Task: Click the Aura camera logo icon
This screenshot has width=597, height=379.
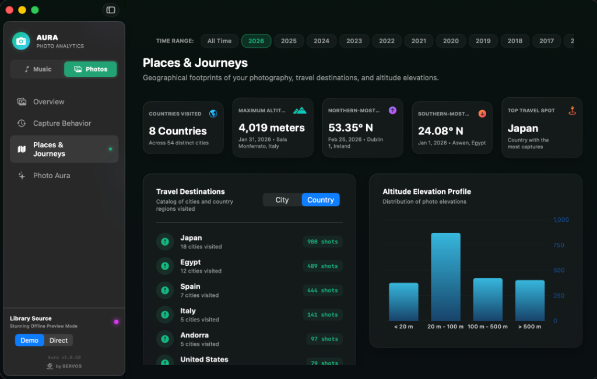Action: 21,41
